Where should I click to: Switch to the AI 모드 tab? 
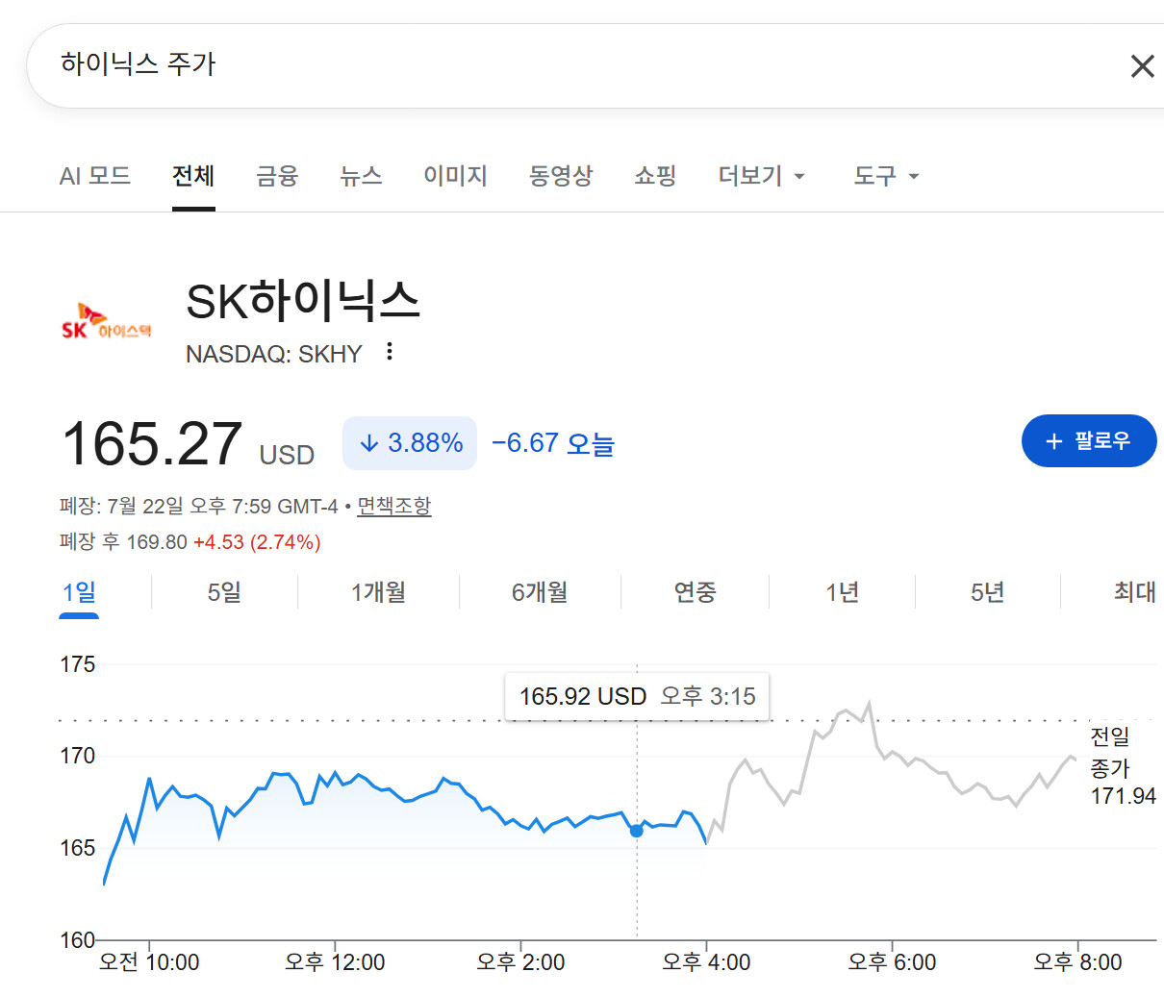coord(95,176)
